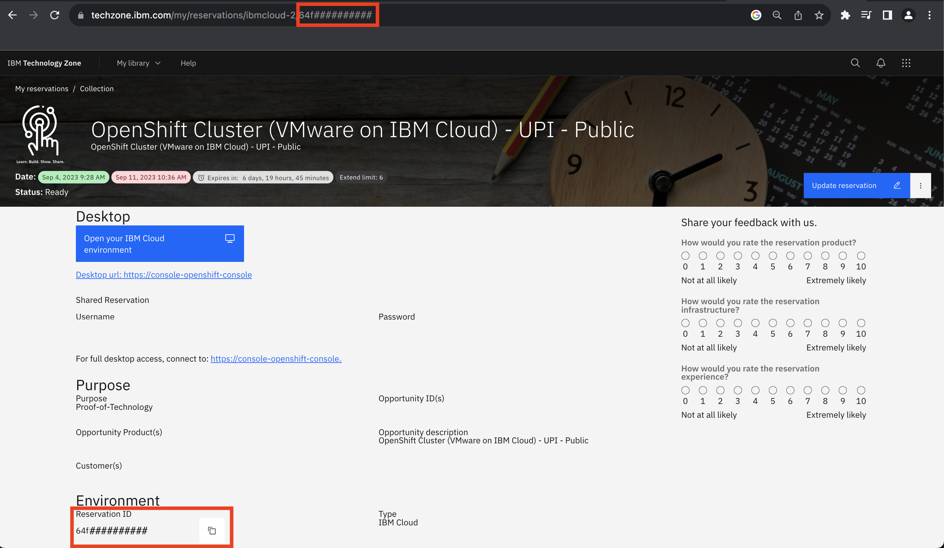This screenshot has width=944, height=548.
Task: Open the Help menu item
Action: click(x=188, y=63)
